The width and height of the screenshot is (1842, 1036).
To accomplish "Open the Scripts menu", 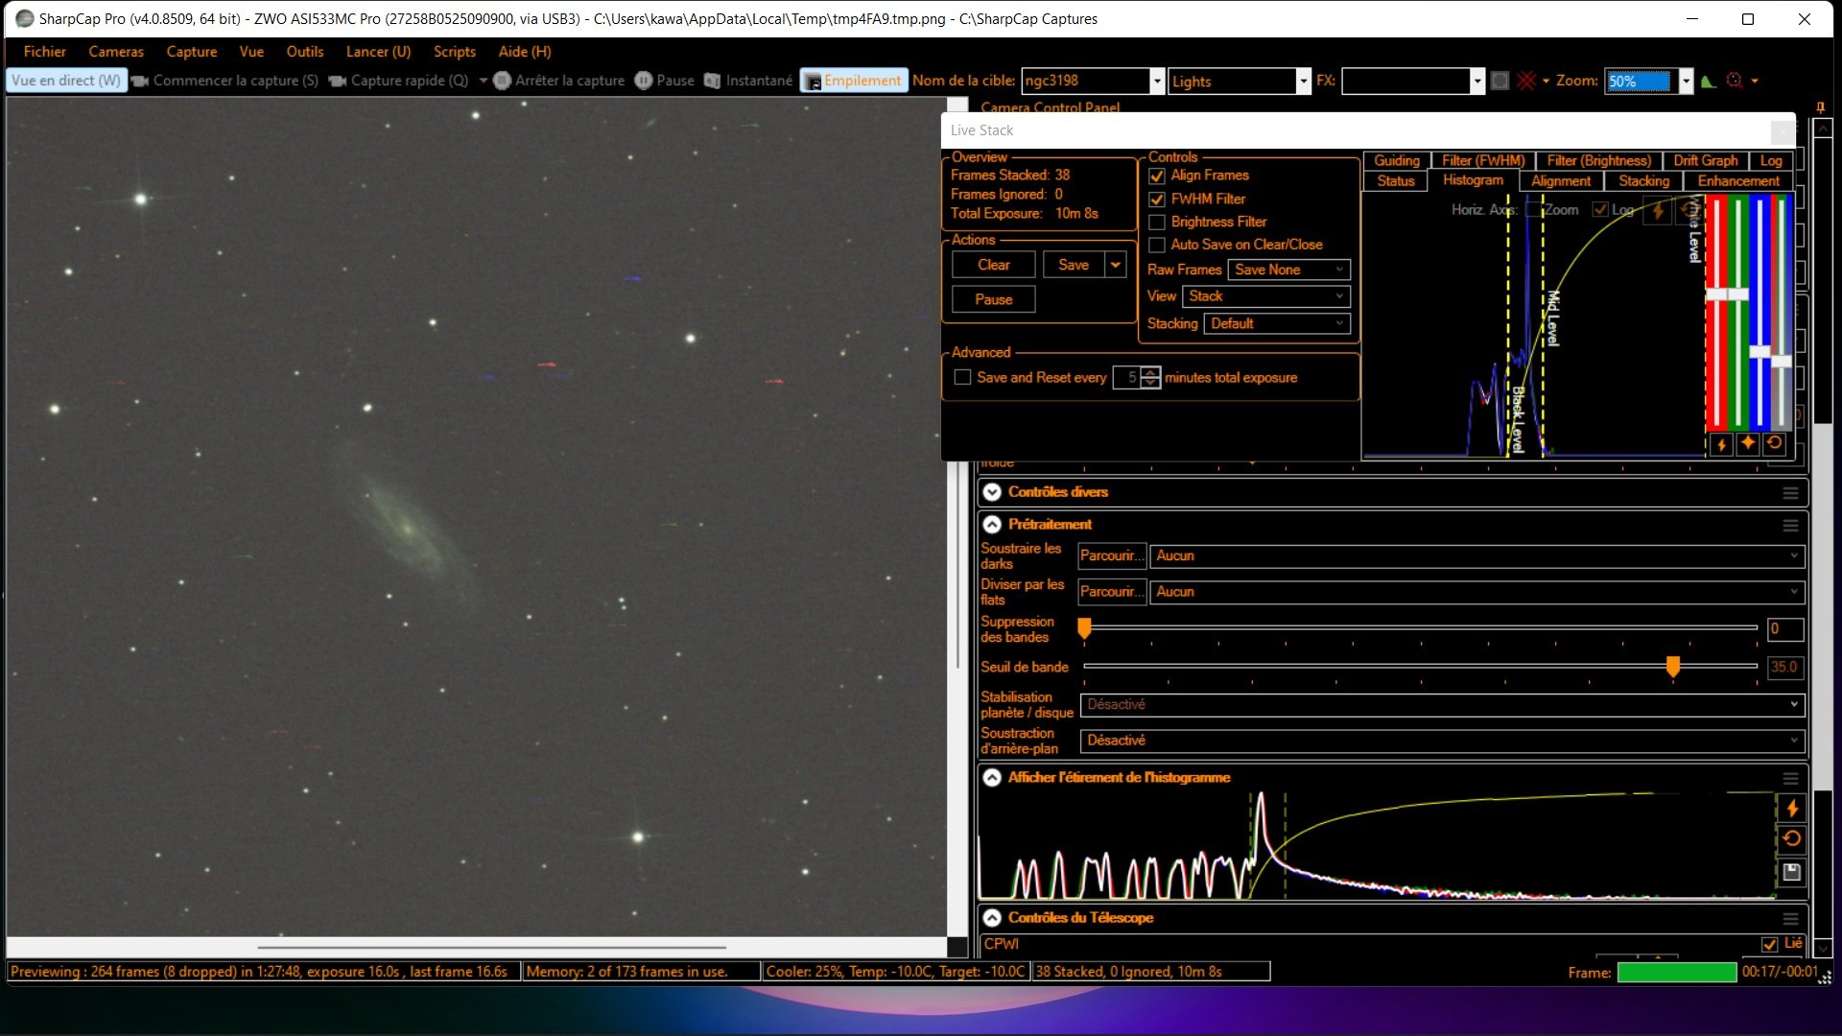I will pos(455,52).
